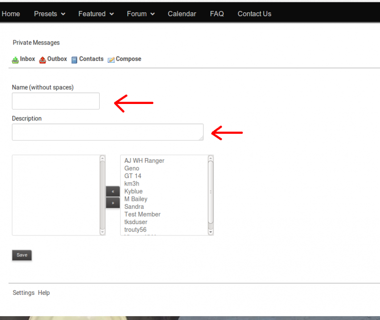
Task: Expand the Presets dropdown menu
Action: pos(49,14)
